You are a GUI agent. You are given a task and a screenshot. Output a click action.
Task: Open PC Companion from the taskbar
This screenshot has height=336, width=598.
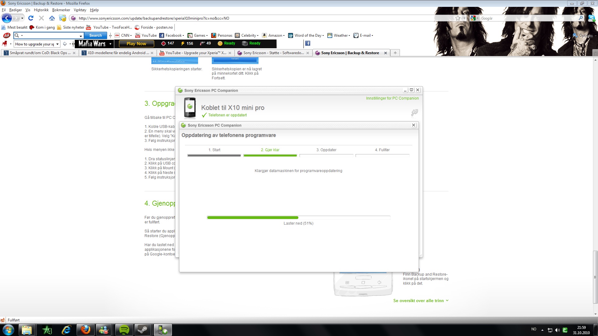[163, 330]
